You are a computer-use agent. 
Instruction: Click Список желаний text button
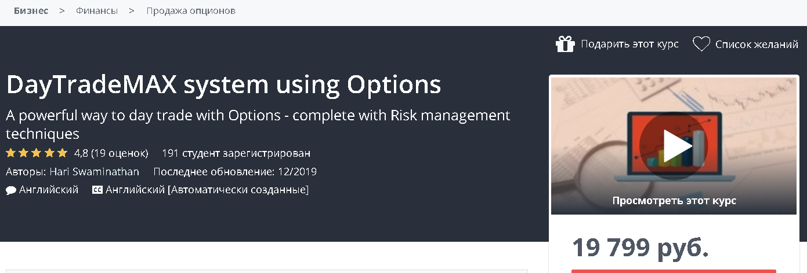(757, 44)
